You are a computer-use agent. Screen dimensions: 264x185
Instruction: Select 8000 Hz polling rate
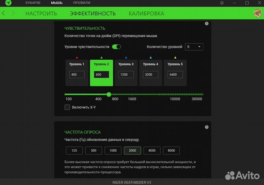(x=171, y=151)
